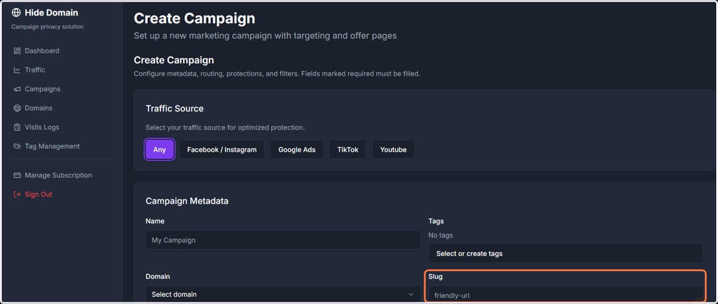718x304 pixels.
Task: Click the campaign Name input field
Action: [x=283, y=240]
